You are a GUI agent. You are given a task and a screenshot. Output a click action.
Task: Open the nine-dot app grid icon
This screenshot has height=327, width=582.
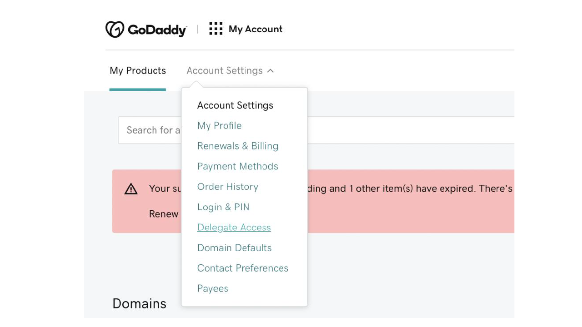[x=216, y=29]
